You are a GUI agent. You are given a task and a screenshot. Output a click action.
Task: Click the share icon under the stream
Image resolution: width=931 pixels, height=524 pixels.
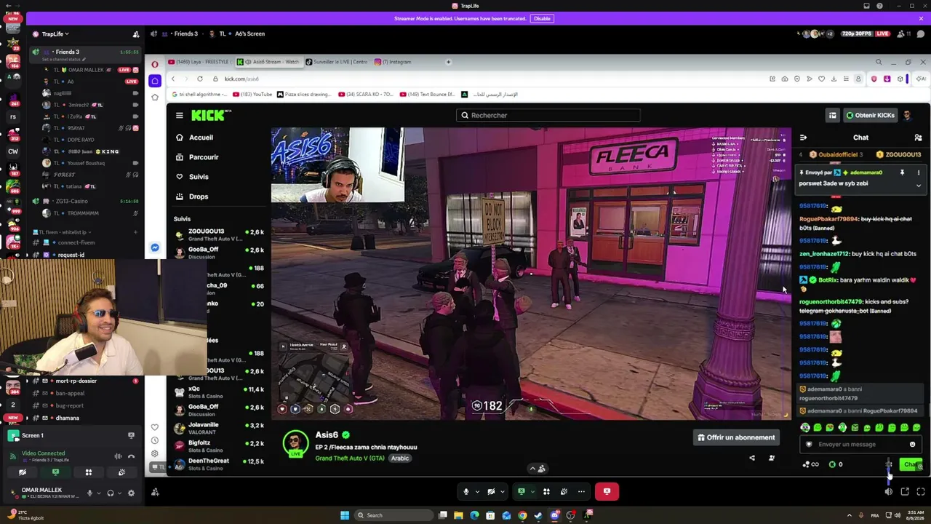pos(752,458)
